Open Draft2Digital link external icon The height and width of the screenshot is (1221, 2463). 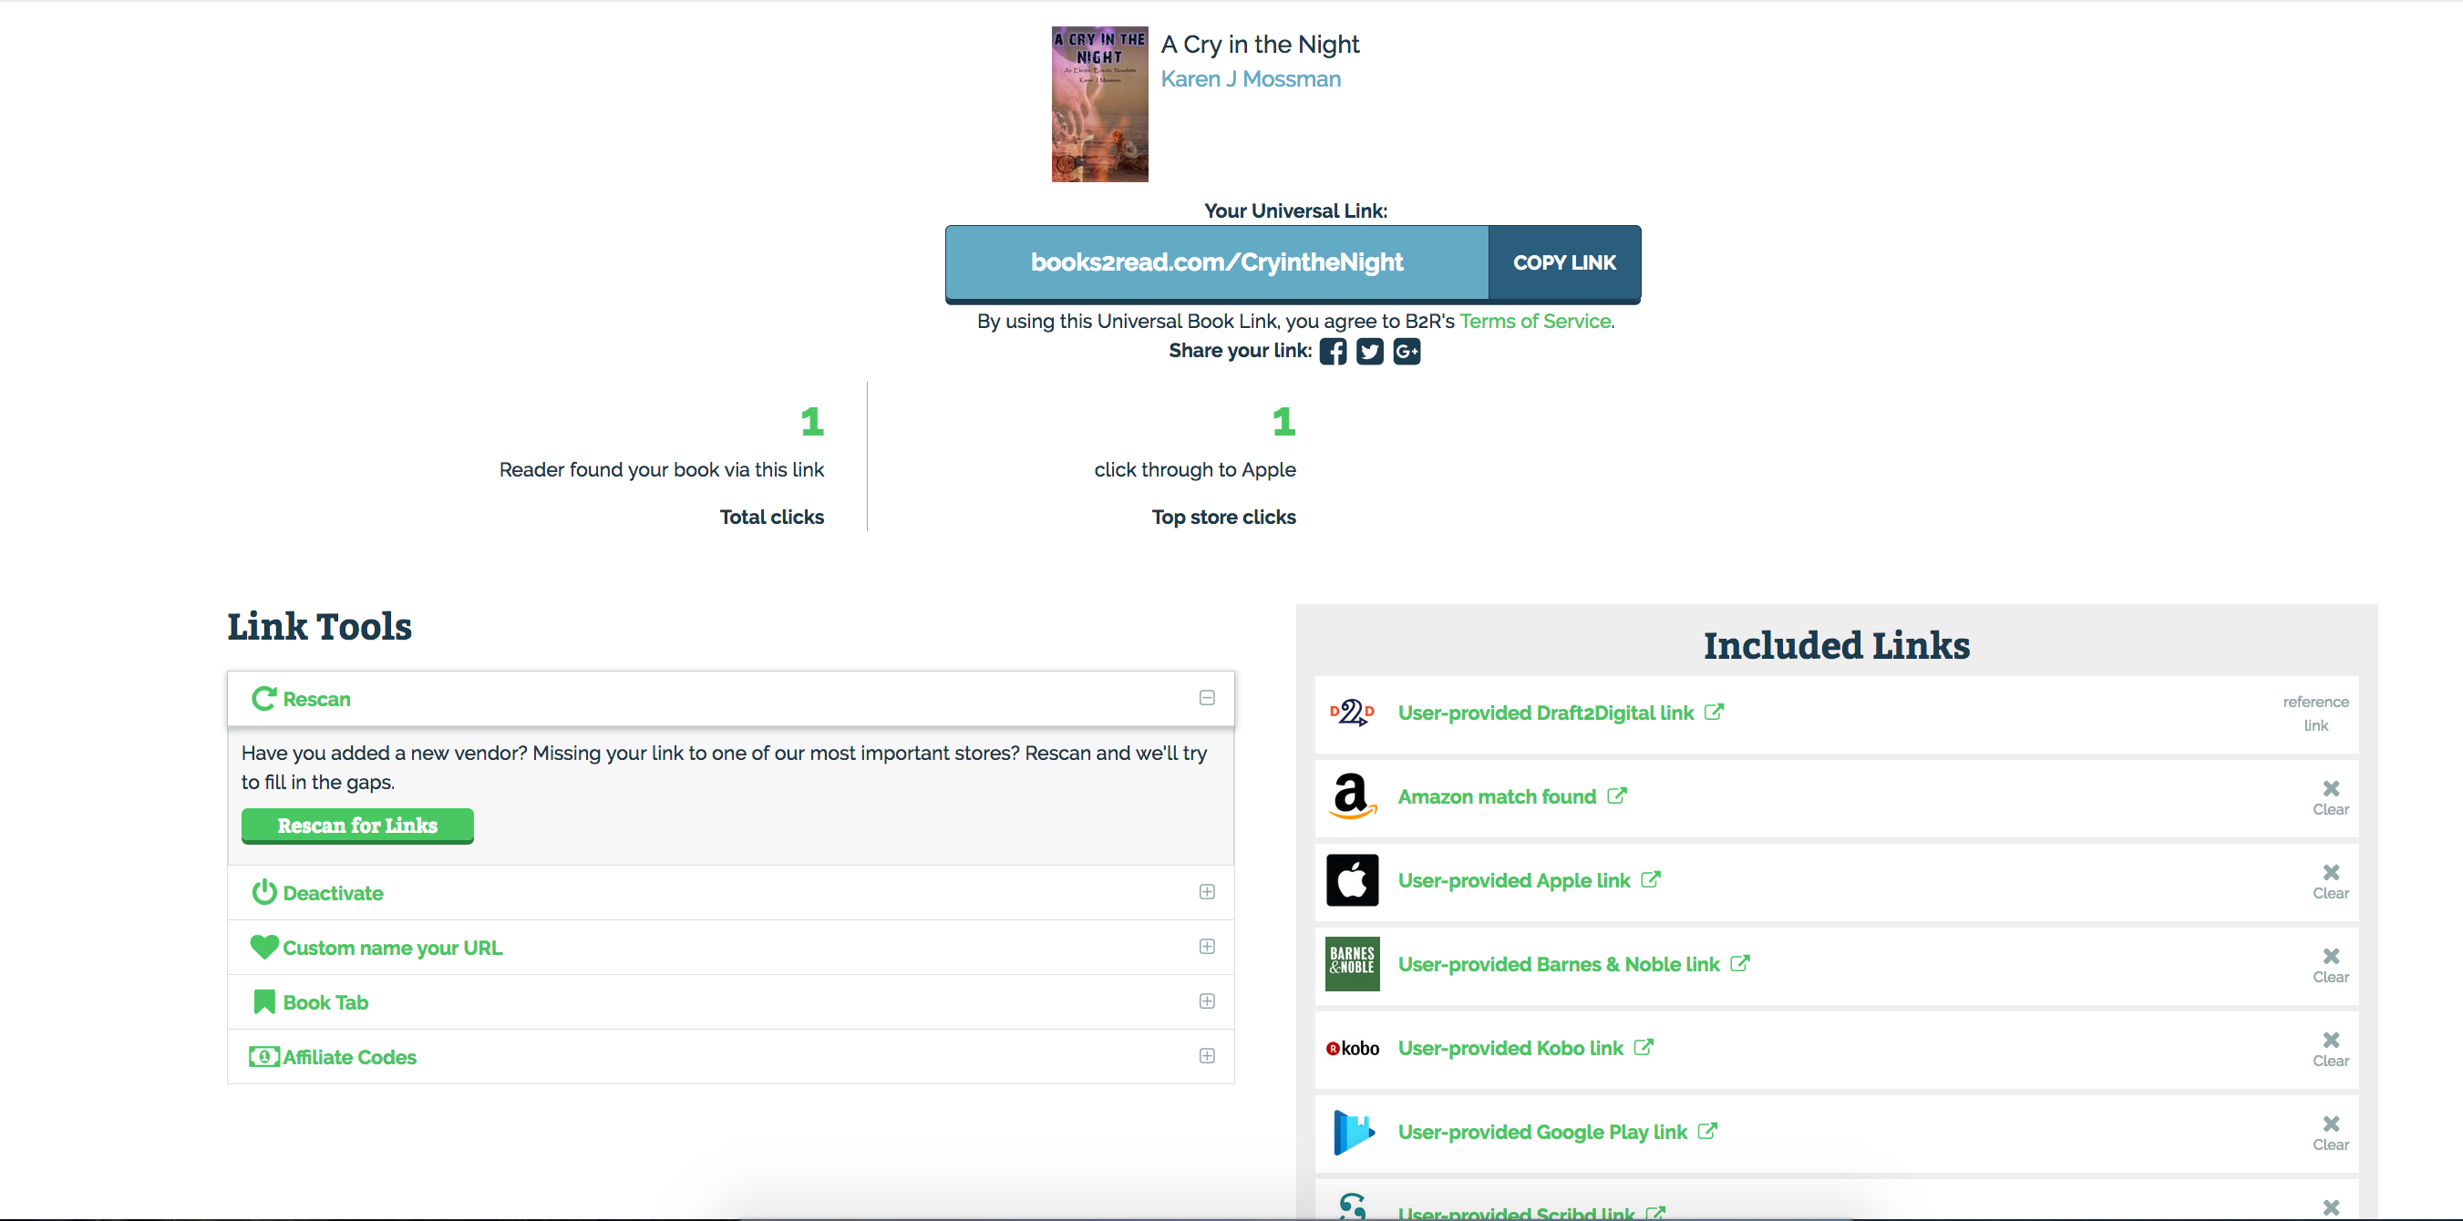click(x=1715, y=712)
